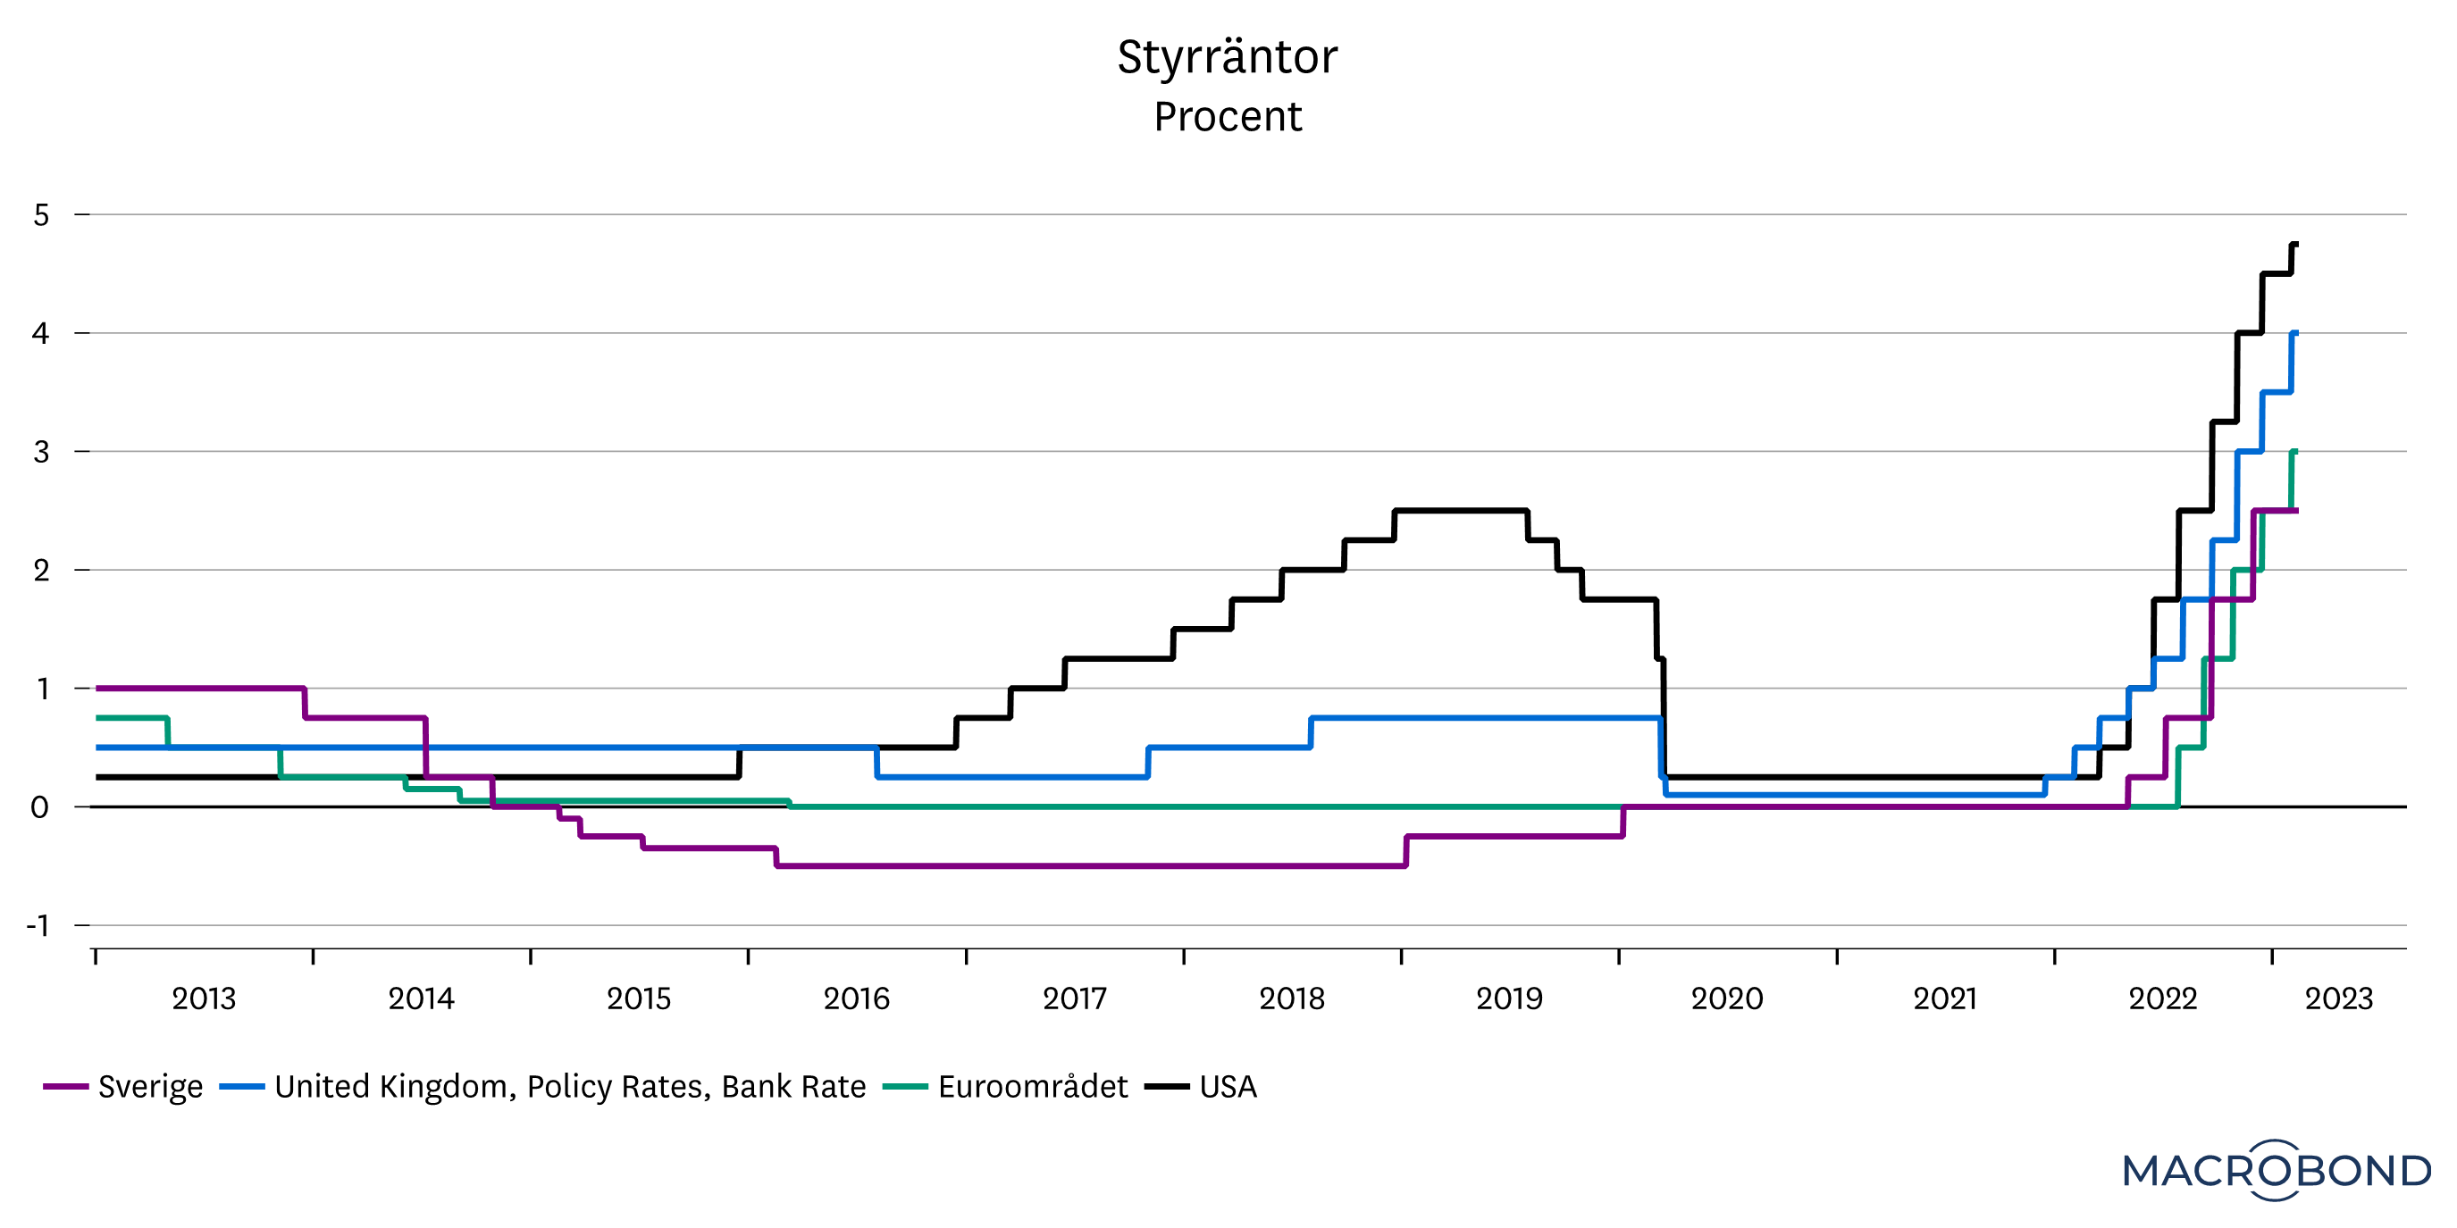Viewport: 2457px width, 1228px height.
Task: Click the chart title Styrräntor
Action: click(1228, 57)
